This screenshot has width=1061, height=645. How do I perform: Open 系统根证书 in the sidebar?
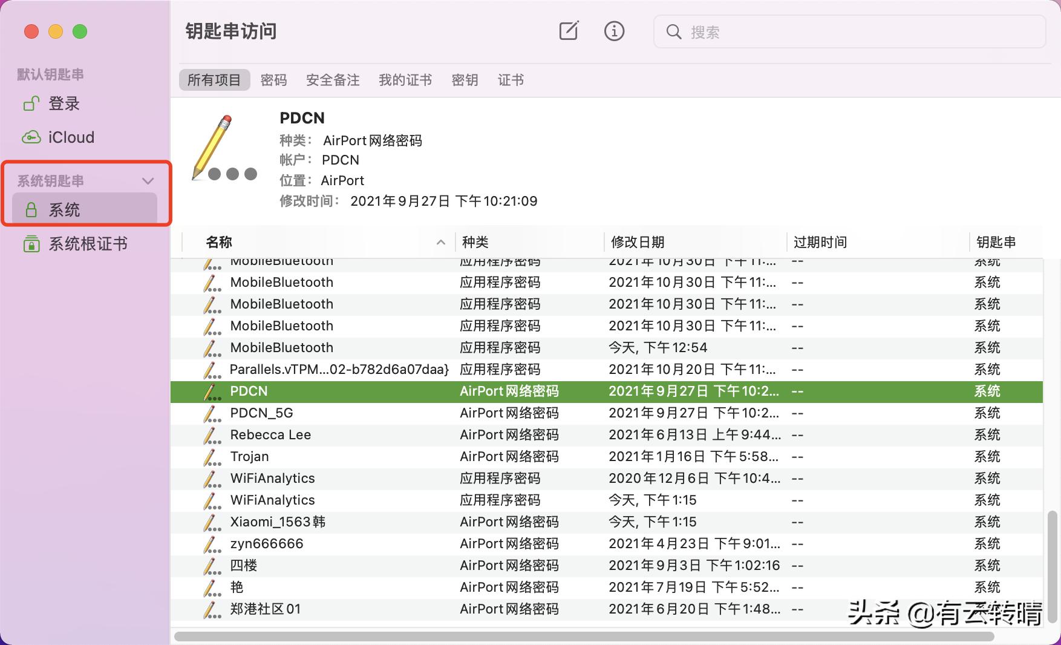(88, 243)
